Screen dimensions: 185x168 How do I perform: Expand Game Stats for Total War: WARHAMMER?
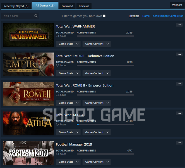pyautogui.click(x=68, y=44)
